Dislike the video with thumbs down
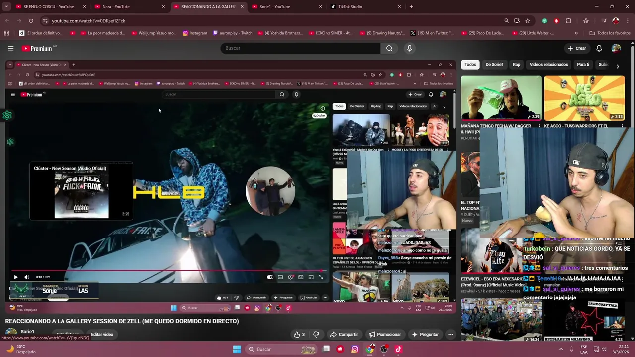 (x=316, y=334)
